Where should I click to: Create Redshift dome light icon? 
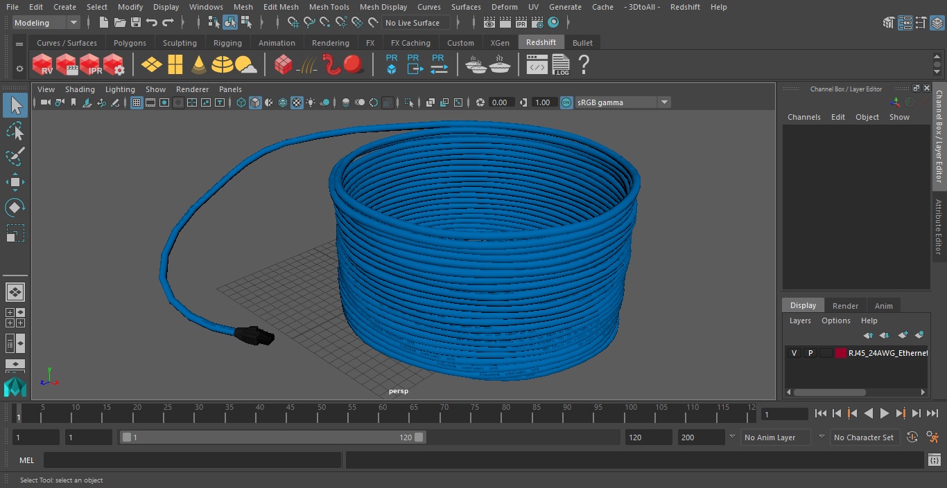point(223,65)
